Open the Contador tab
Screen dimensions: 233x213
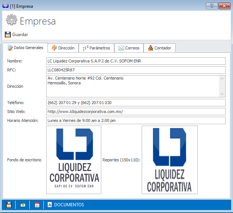tap(160, 48)
